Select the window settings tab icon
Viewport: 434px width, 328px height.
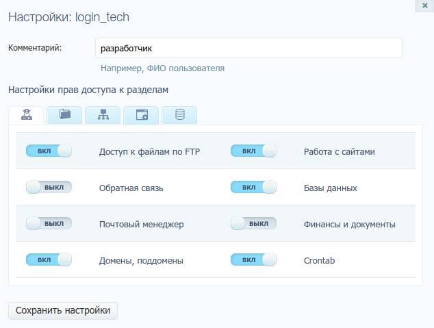pos(142,115)
